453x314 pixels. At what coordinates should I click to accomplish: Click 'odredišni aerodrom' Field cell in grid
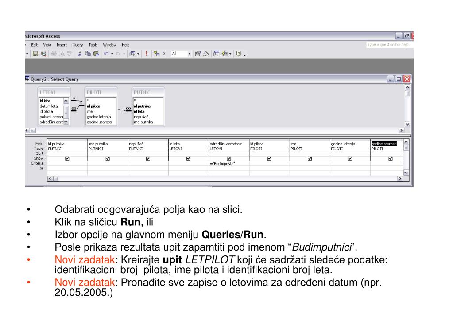pyautogui.click(x=229, y=144)
